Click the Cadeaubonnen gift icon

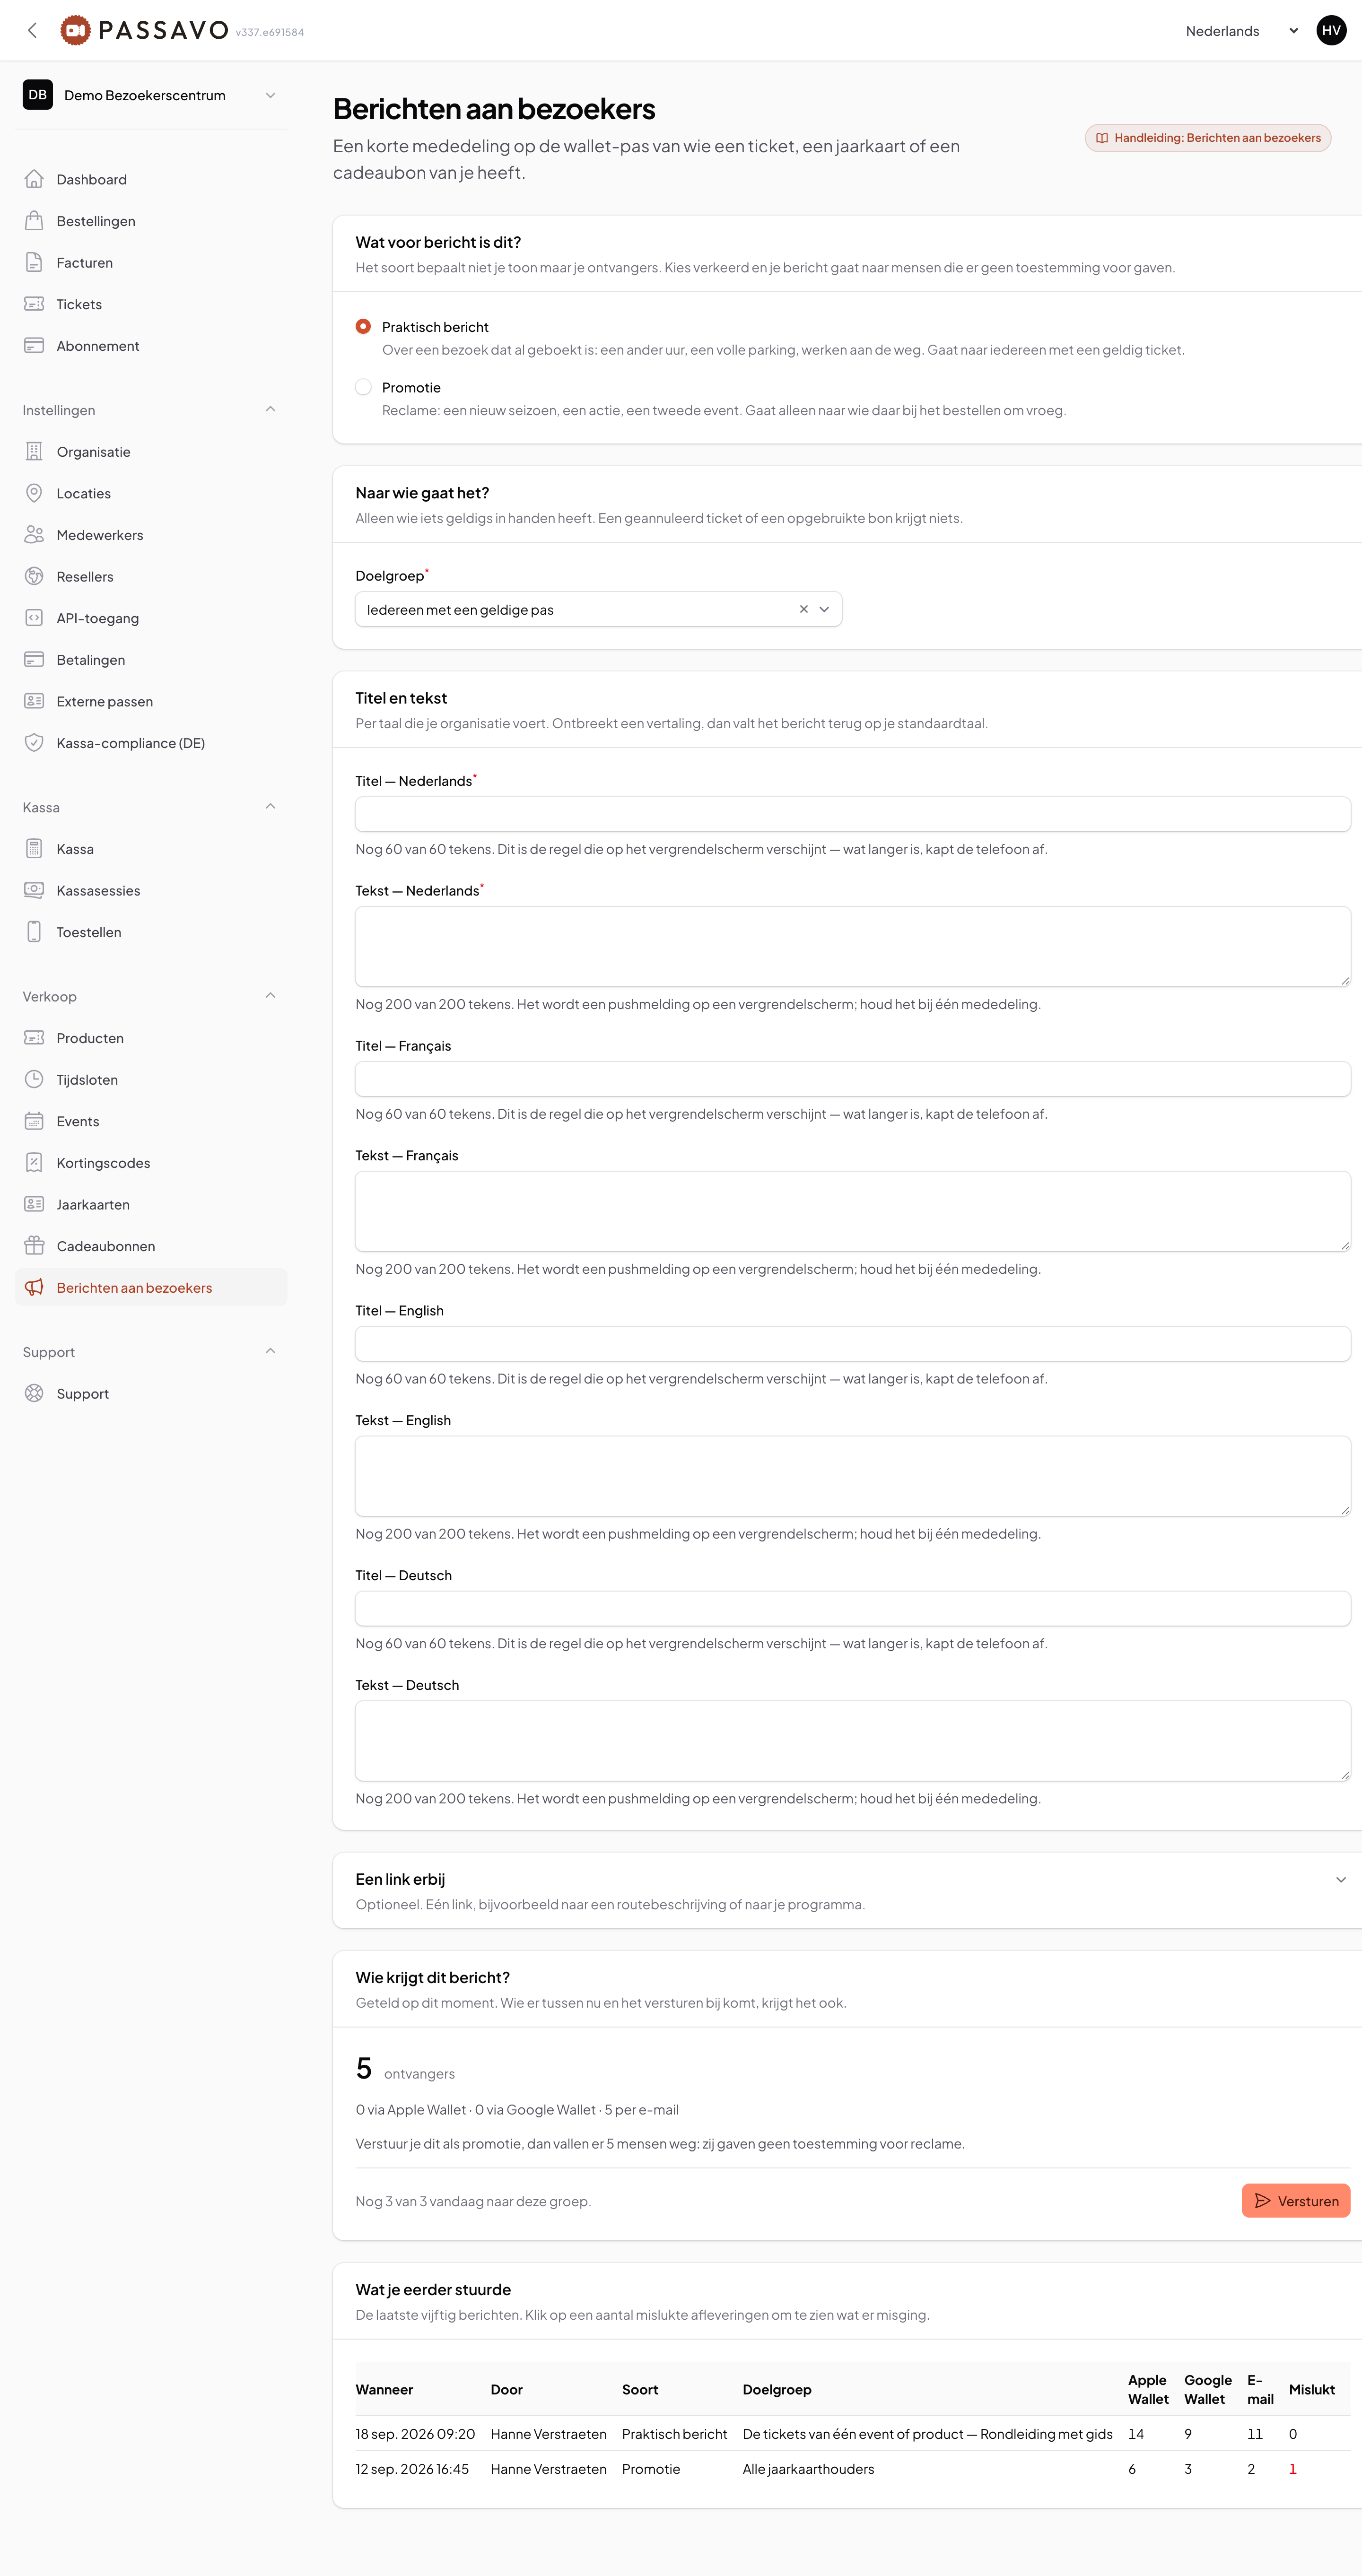point(34,1246)
